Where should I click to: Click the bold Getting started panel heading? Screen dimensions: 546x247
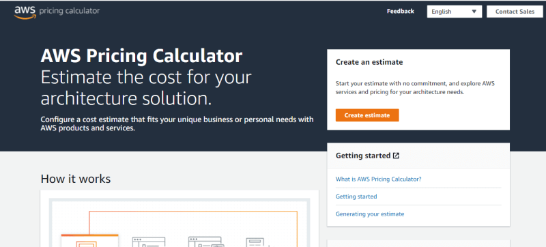(363, 156)
